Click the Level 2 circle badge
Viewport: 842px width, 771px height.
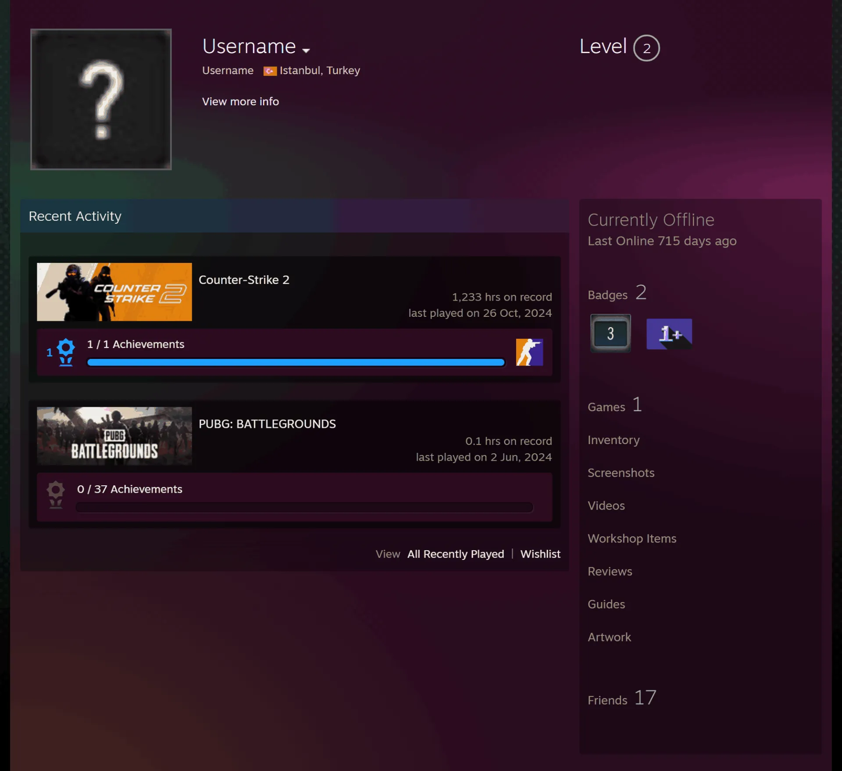(x=646, y=48)
